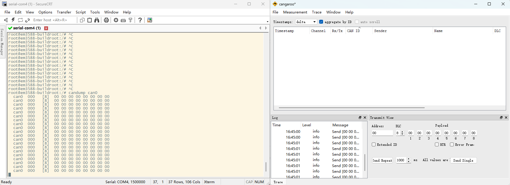Open SecureCRT Transfer menu

click(64, 12)
